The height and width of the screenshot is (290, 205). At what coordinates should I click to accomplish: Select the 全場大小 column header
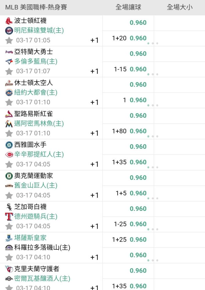pyautogui.click(x=180, y=7)
